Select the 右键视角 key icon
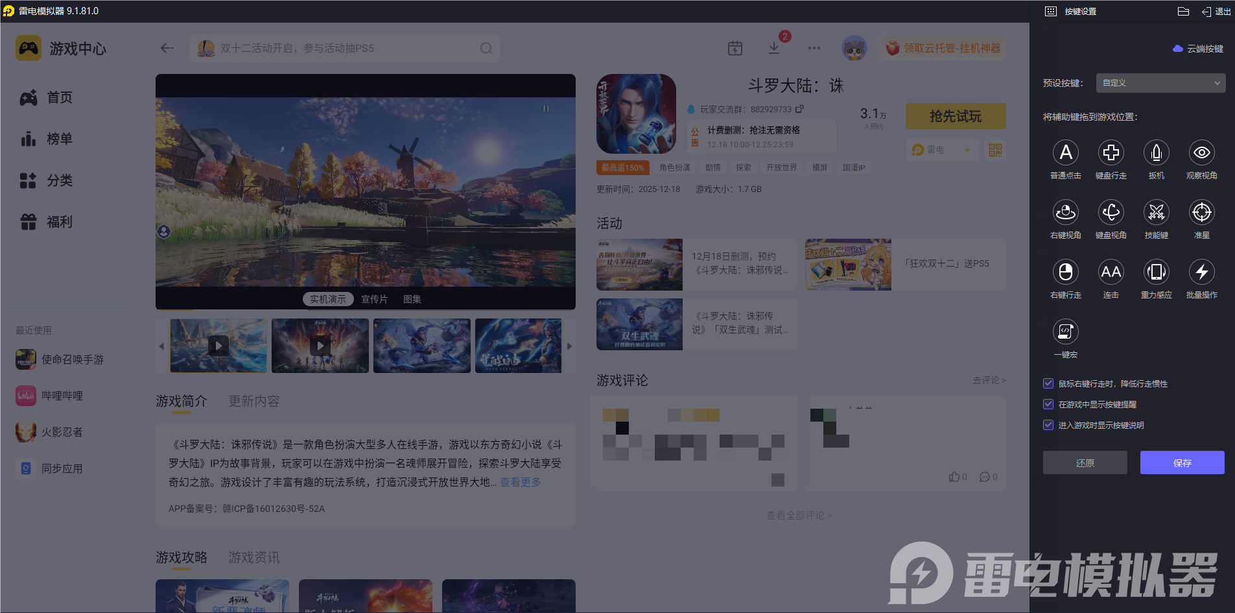 coord(1065,212)
